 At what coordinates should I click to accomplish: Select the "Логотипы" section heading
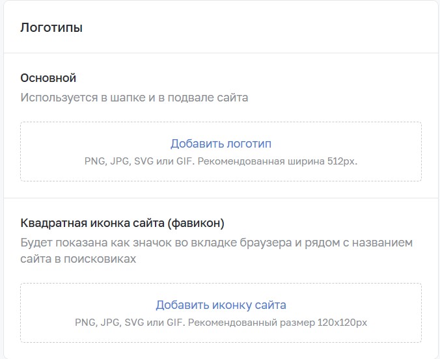pos(51,27)
